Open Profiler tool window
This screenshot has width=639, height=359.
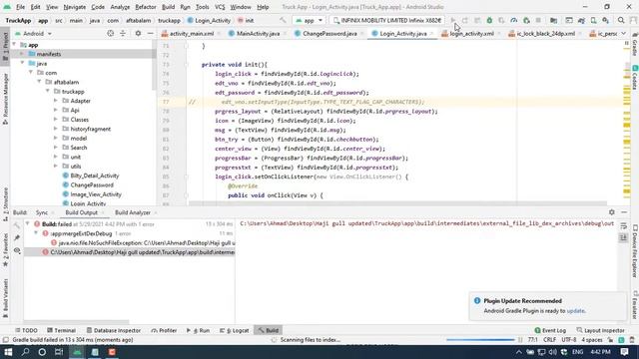click(164, 330)
